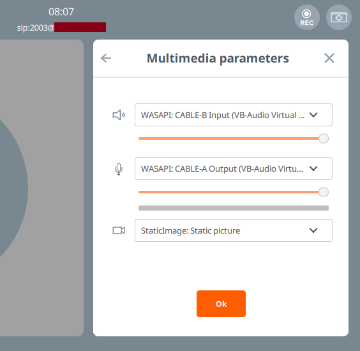
Task: Go back using the left arrow
Action: (x=106, y=58)
